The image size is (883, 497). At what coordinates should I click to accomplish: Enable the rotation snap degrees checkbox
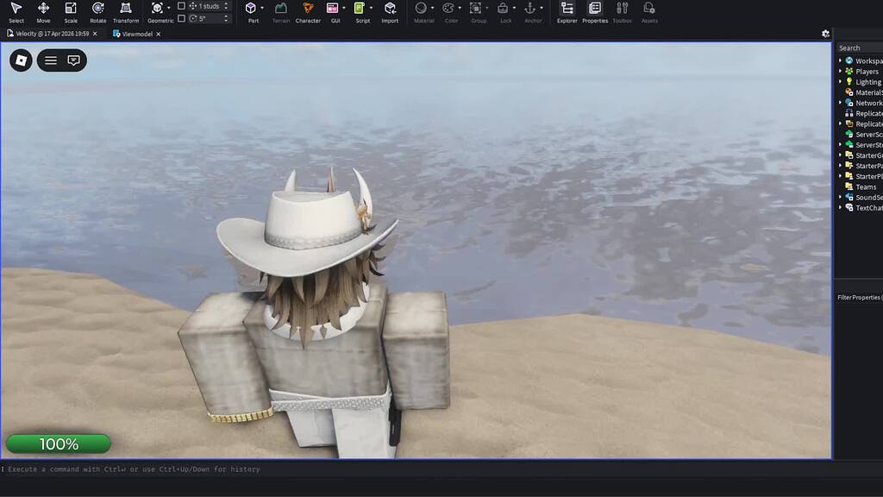[x=181, y=18]
